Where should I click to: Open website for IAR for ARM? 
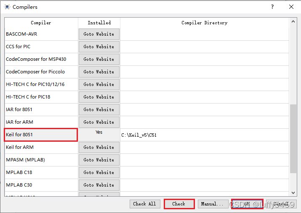tap(99, 122)
